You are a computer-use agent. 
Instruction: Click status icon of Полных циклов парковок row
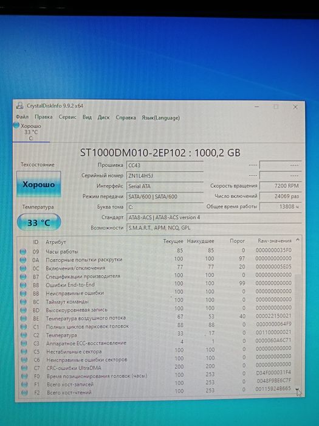pos(24,327)
